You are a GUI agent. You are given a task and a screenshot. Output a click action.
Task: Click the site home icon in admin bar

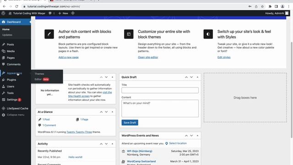[10, 13]
